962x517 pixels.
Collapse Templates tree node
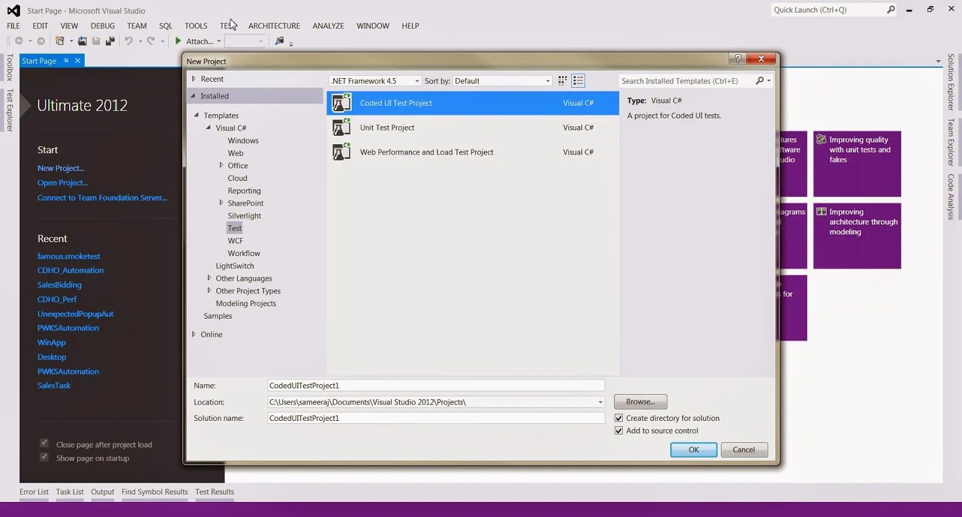tap(197, 115)
